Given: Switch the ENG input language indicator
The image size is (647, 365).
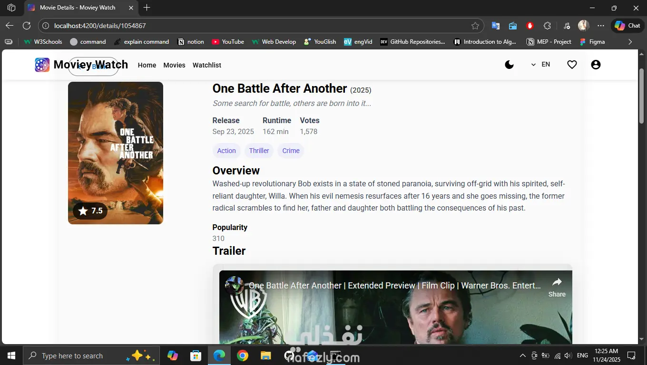Looking at the screenshot, I should click(x=582, y=355).
